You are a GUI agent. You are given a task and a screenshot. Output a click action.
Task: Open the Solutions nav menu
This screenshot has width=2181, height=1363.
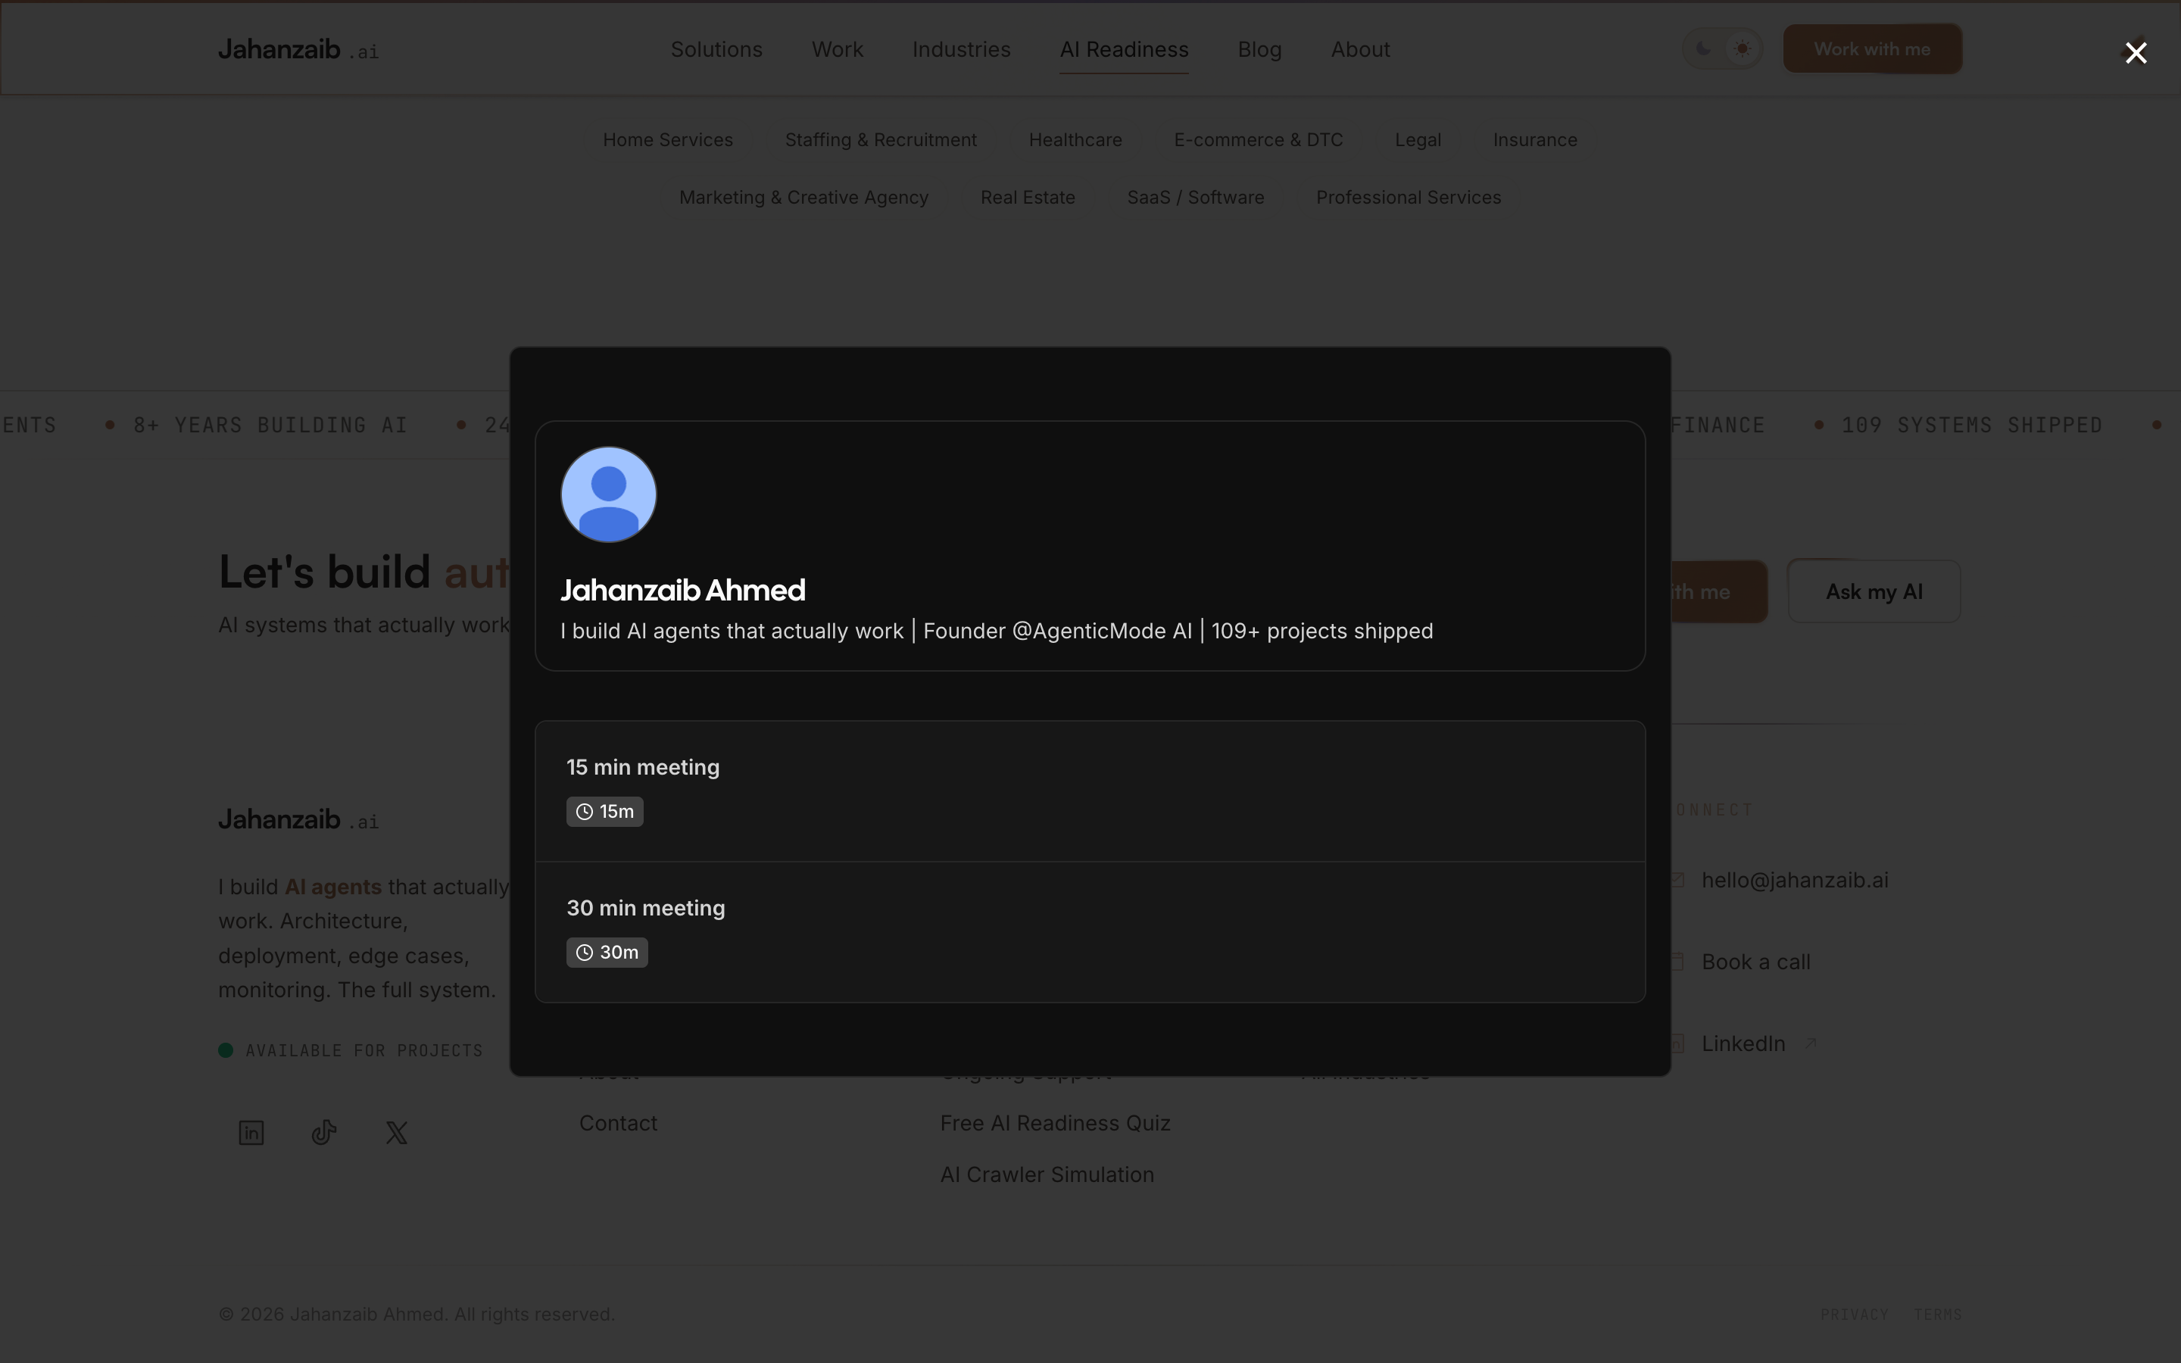(716, 49)
